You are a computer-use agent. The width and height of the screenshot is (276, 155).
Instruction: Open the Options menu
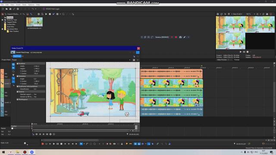coord(31,5)
